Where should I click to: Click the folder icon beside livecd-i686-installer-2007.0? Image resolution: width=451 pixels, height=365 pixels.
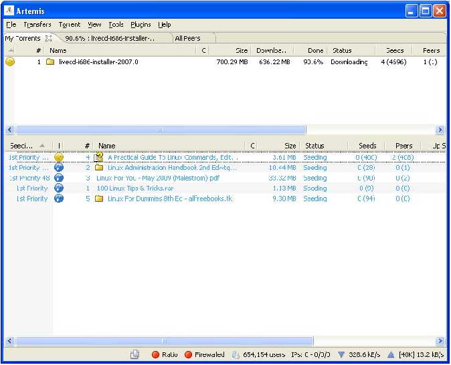click(50, 62)
